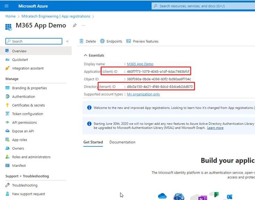Select the Get Started tab

93,142
